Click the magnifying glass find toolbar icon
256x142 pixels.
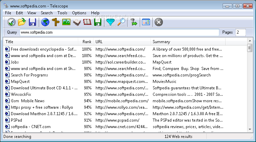tap(121, 22)
